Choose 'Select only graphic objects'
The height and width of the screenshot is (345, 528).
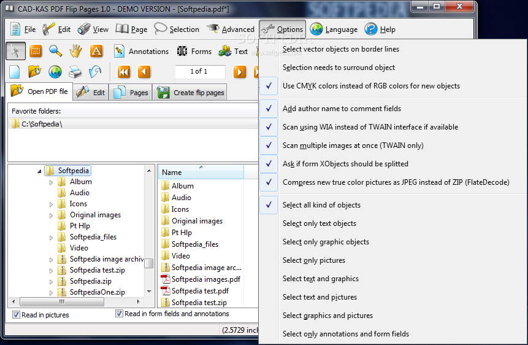point(392,242)
